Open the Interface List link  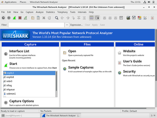19,51
